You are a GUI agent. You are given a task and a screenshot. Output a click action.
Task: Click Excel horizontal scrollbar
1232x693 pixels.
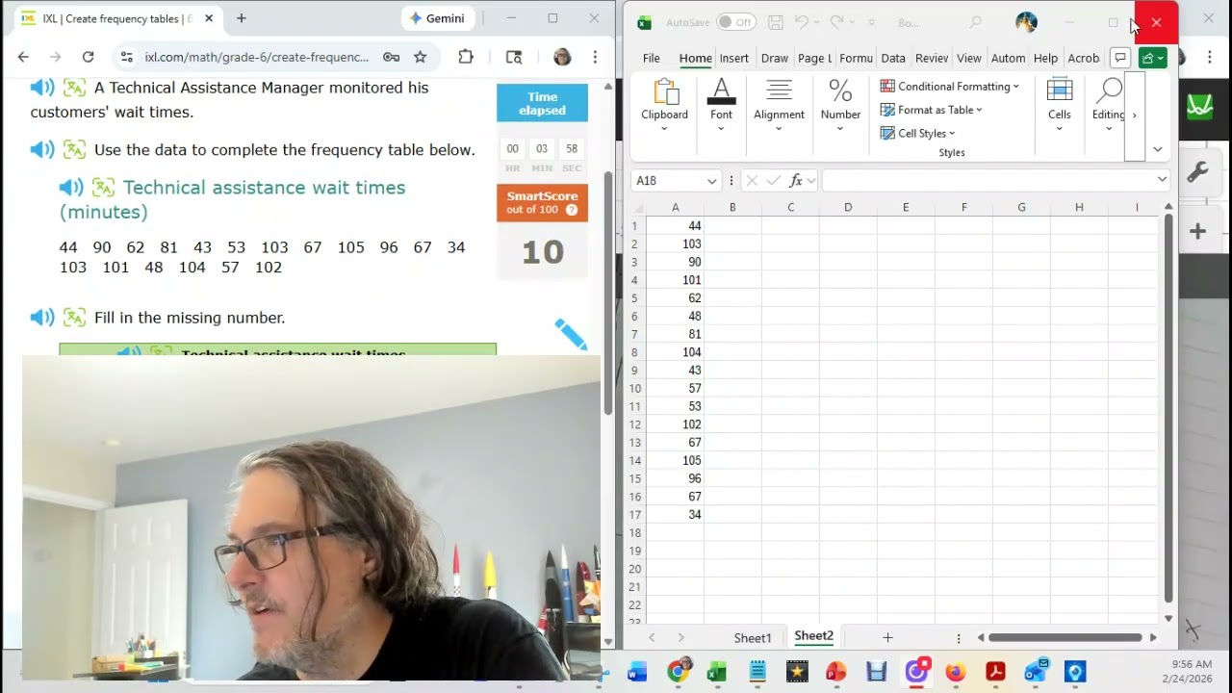point(1065,637)
